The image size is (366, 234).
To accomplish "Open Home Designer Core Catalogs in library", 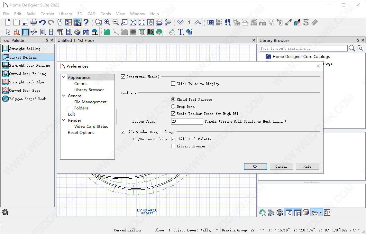I will 301,57.
